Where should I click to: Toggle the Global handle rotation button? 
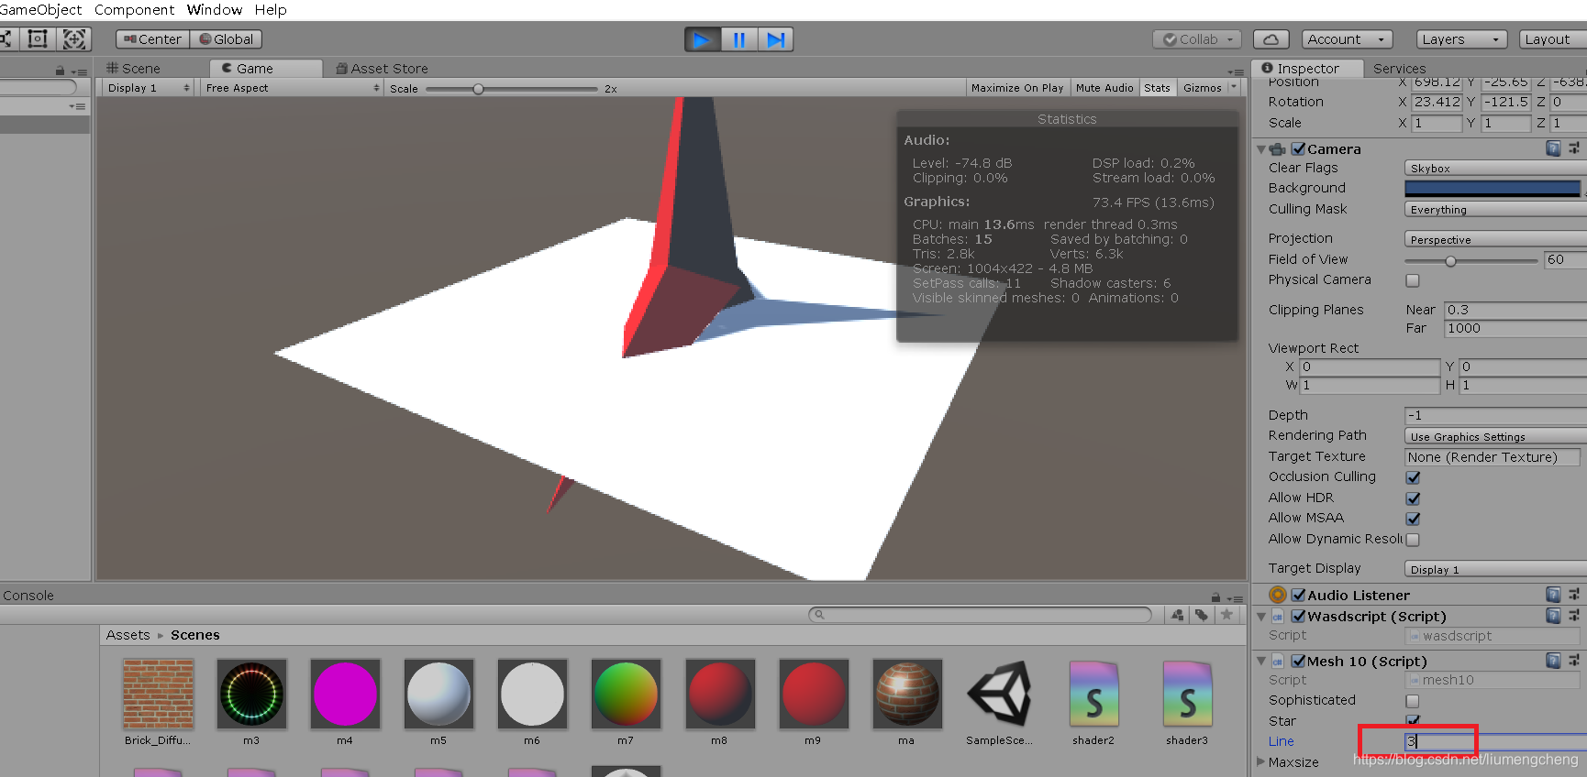coord(226,39)
